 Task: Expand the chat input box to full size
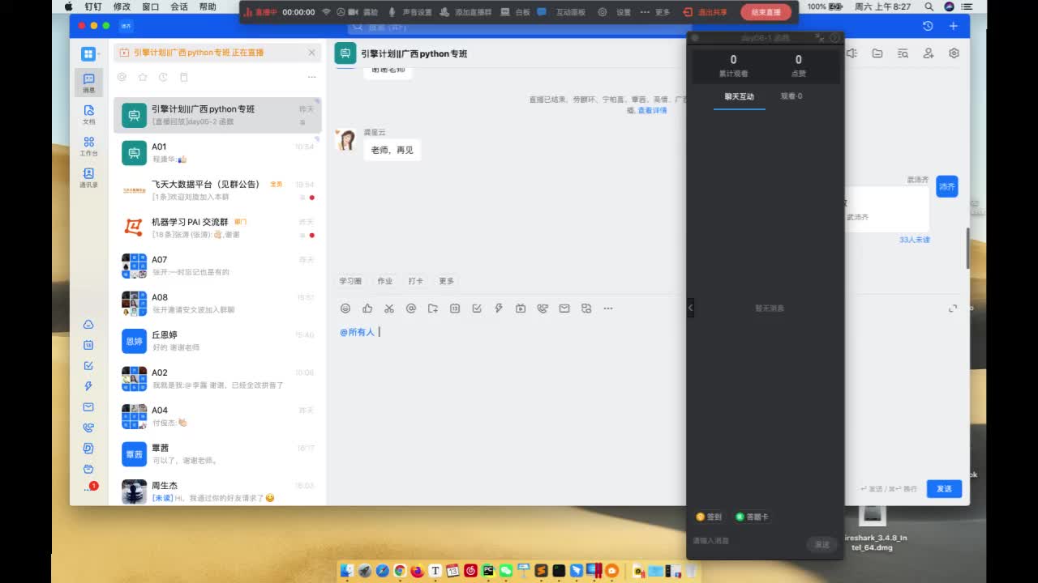click(x=953, y=309)
